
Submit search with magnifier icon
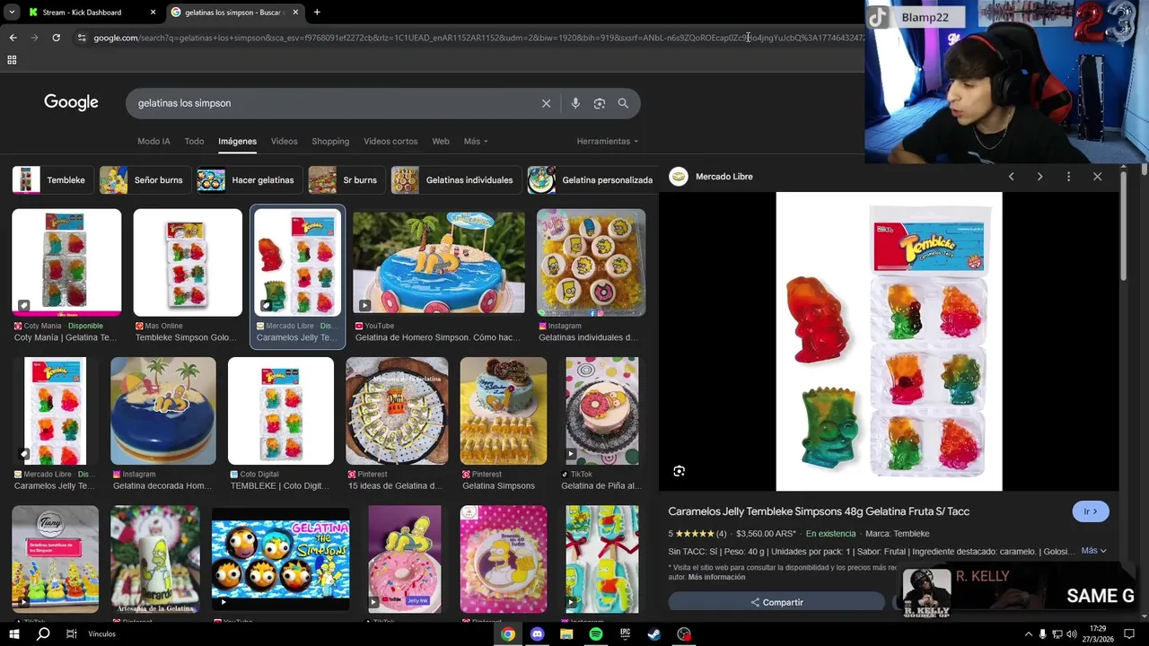pyautogui.click(x=623, y=103)
